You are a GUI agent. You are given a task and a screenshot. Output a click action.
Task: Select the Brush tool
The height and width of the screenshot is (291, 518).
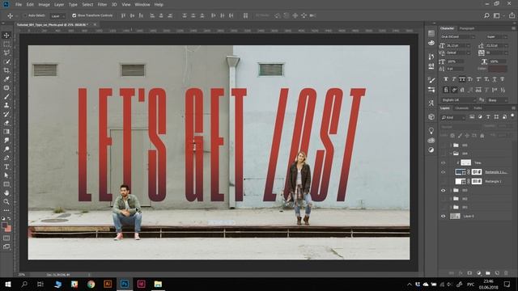coord(6,97)
